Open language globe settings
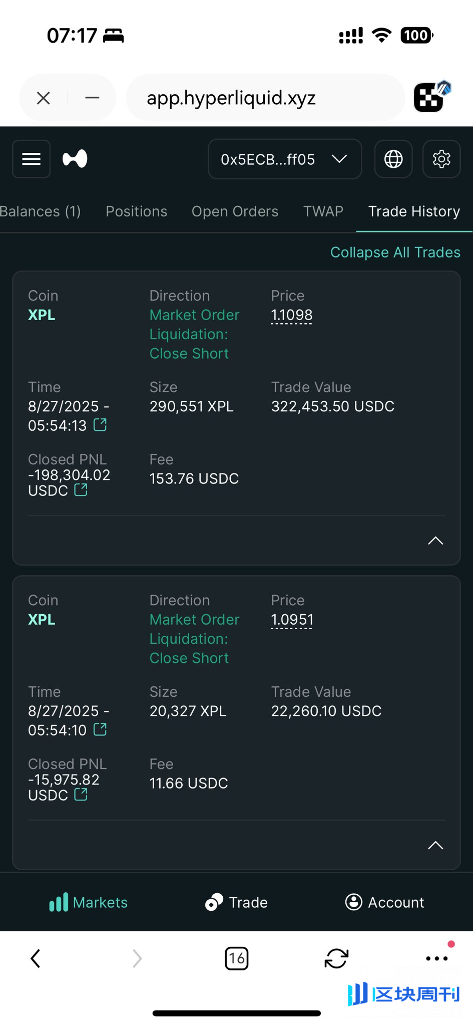 393,159
